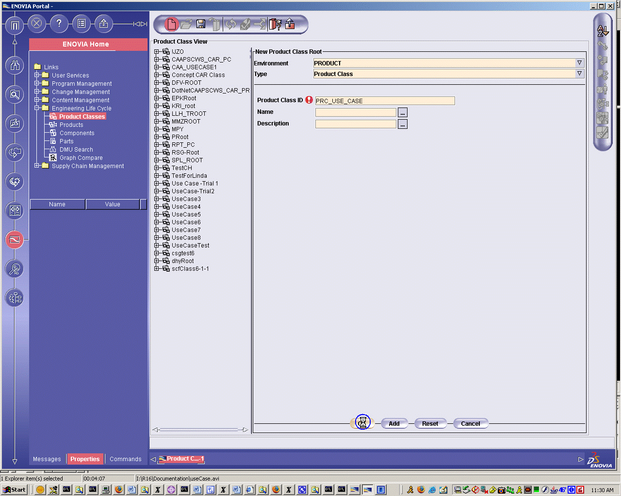Click the greyed-out Open folder icon
This screenshot has height=496, width=621.
point(186,24)
